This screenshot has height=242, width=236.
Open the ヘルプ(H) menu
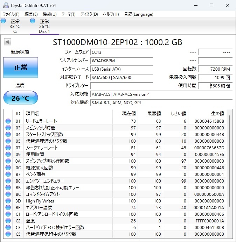[x=111, y=14]
